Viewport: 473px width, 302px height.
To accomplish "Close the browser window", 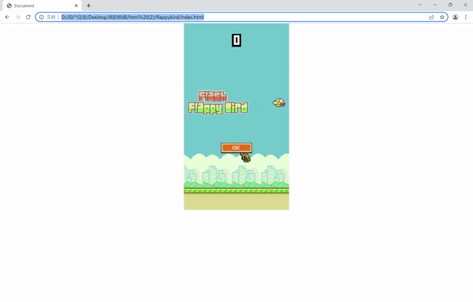I will click(465, 5).
